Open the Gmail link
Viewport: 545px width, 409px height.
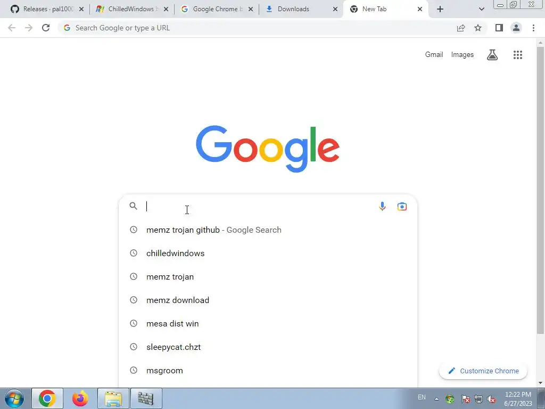tap(434, 55)
